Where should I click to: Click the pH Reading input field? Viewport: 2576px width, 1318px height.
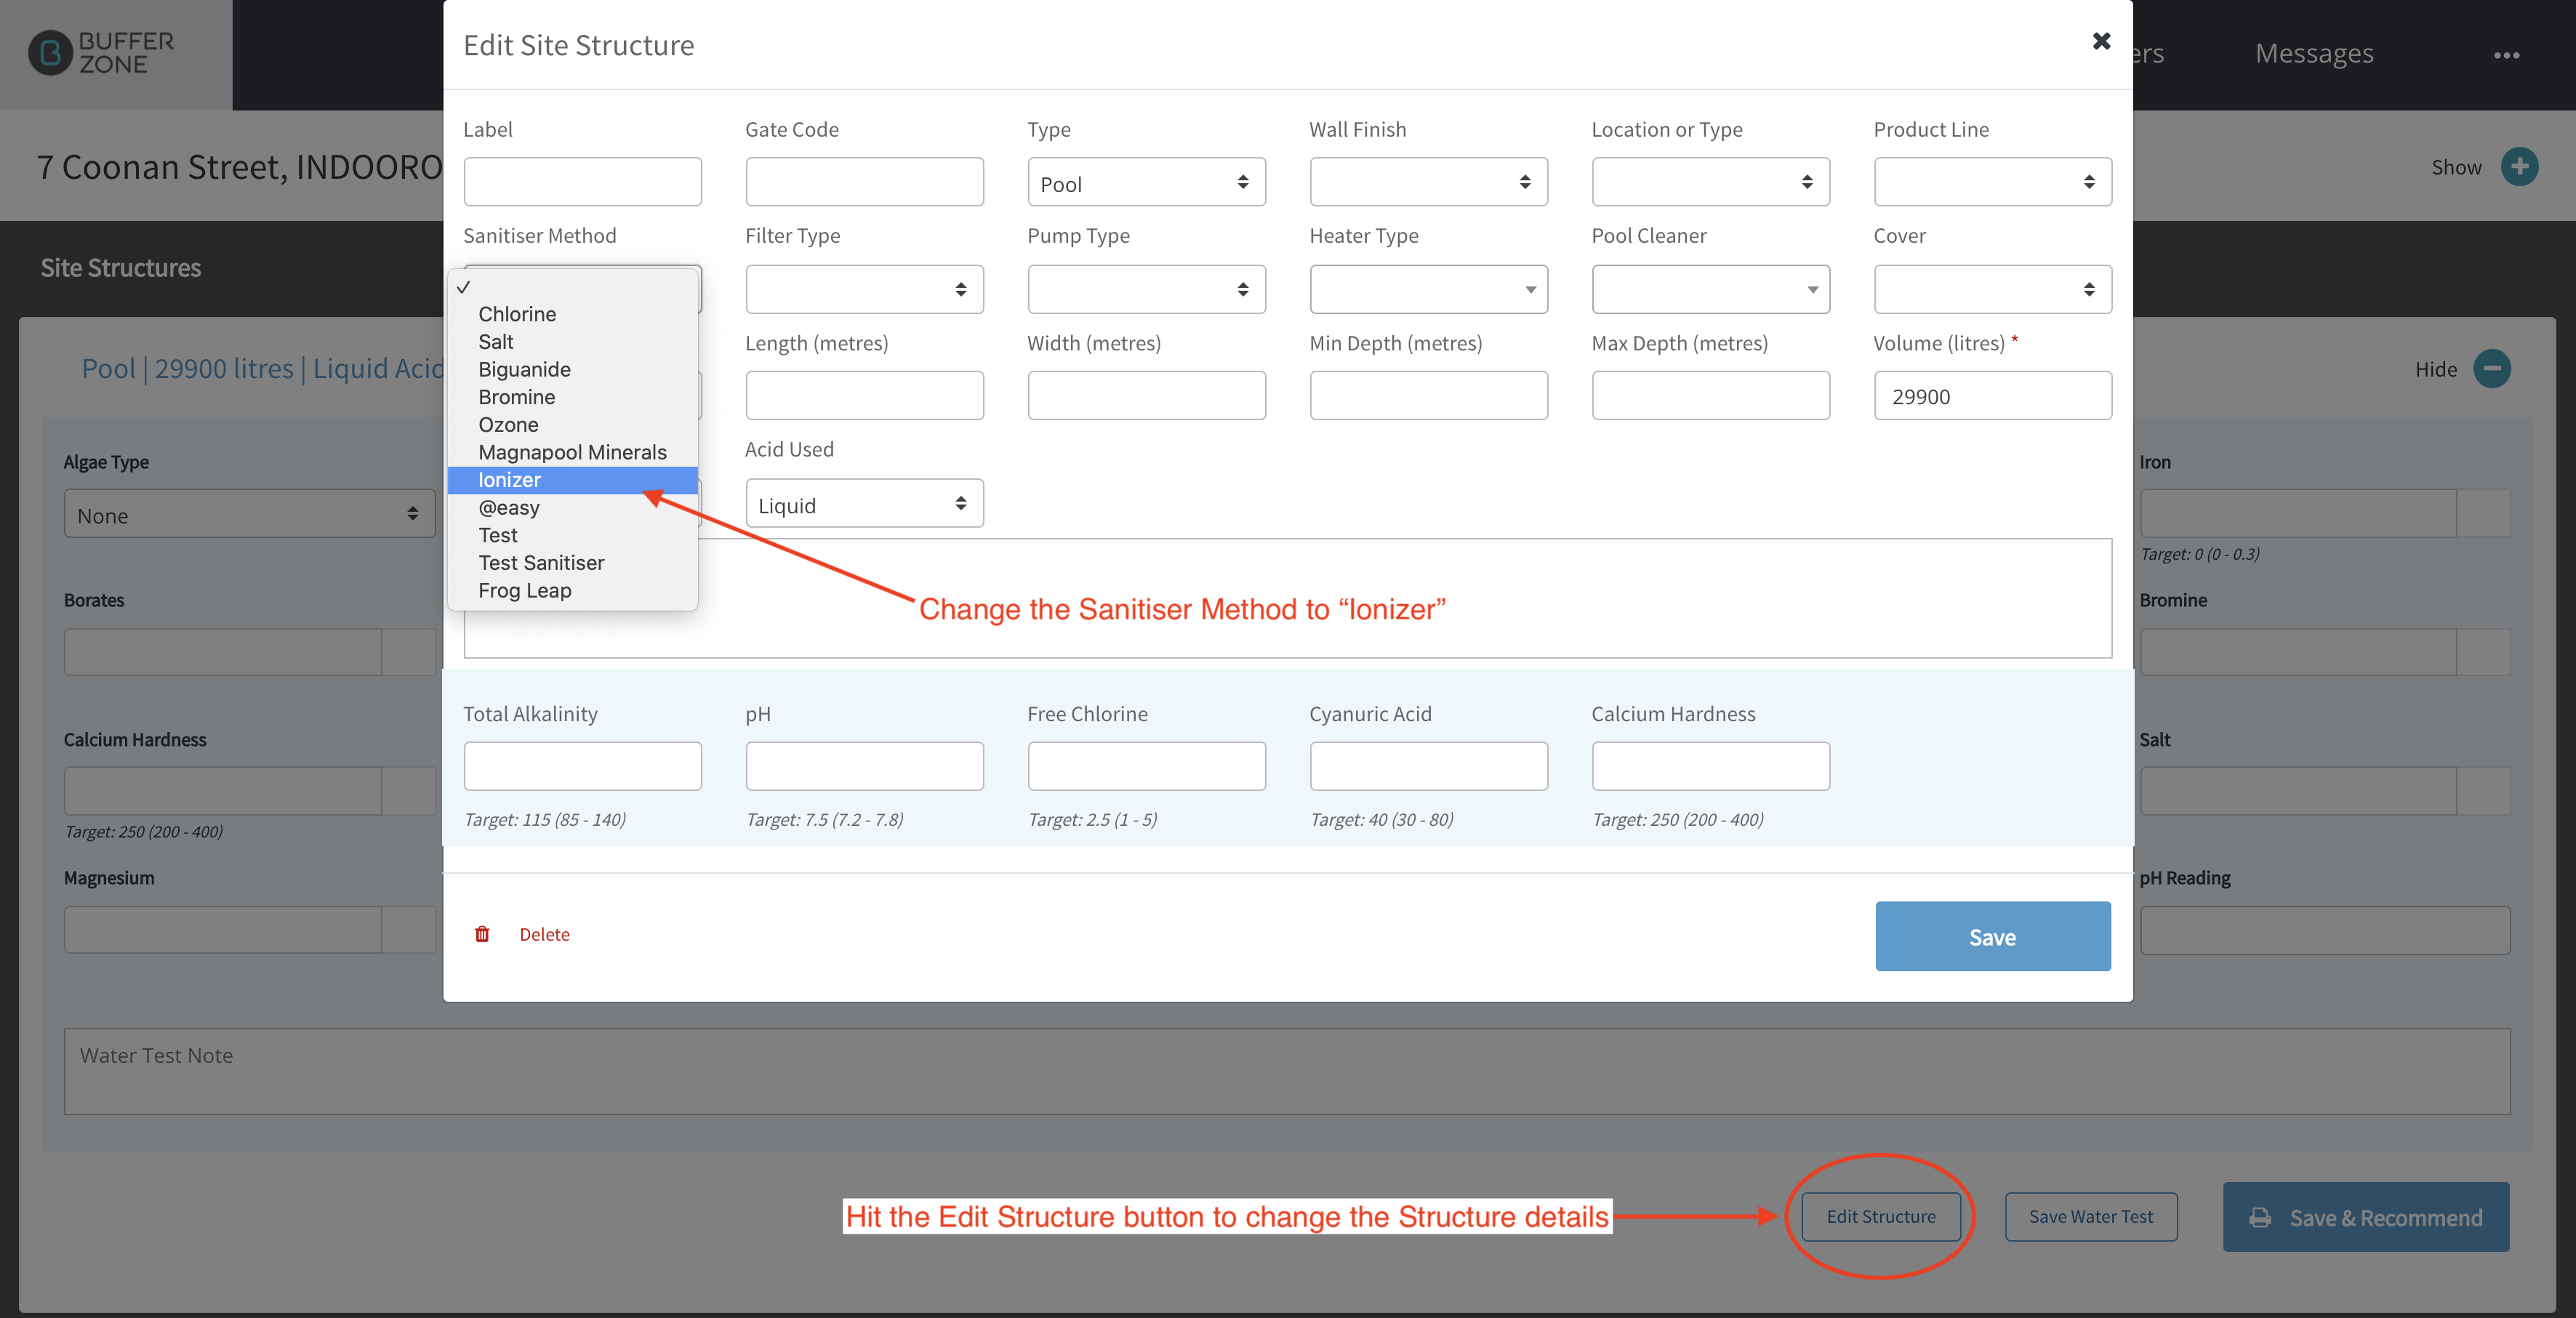[x=2324, y=929]
